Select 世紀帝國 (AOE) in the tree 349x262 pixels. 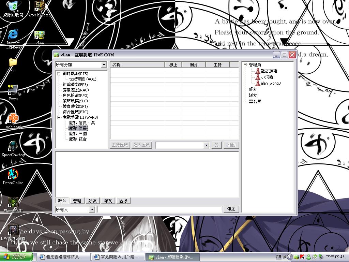tap(82, 79)
